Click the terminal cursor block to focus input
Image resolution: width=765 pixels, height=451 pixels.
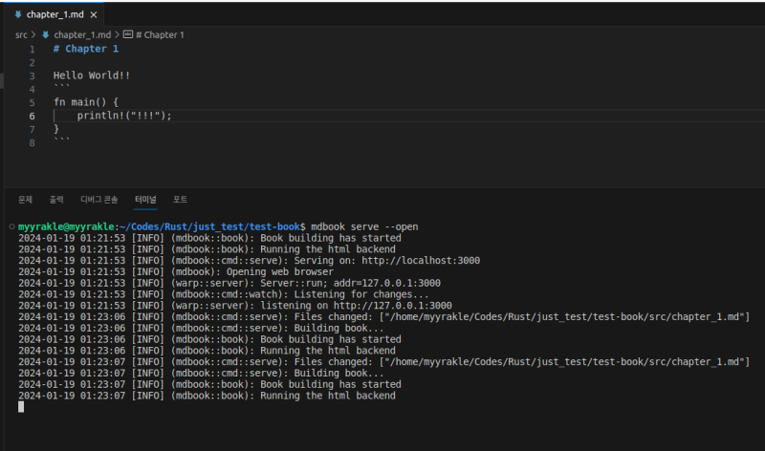[x=21, y=407]
